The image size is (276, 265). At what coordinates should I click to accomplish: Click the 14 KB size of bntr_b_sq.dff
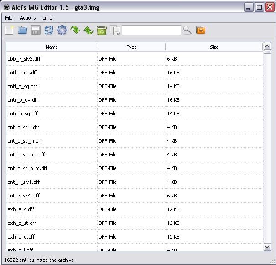[173, 114]
